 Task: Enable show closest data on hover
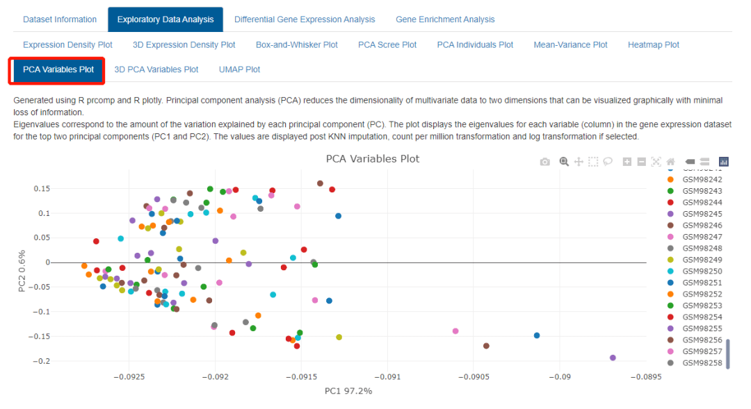pyautogui.click(x=691, y=162)
